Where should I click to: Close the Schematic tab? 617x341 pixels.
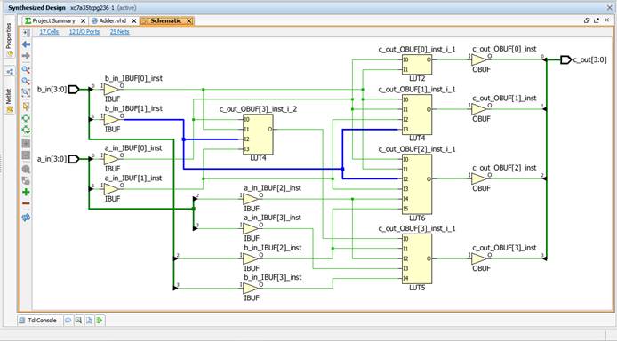tap(189, 20)
